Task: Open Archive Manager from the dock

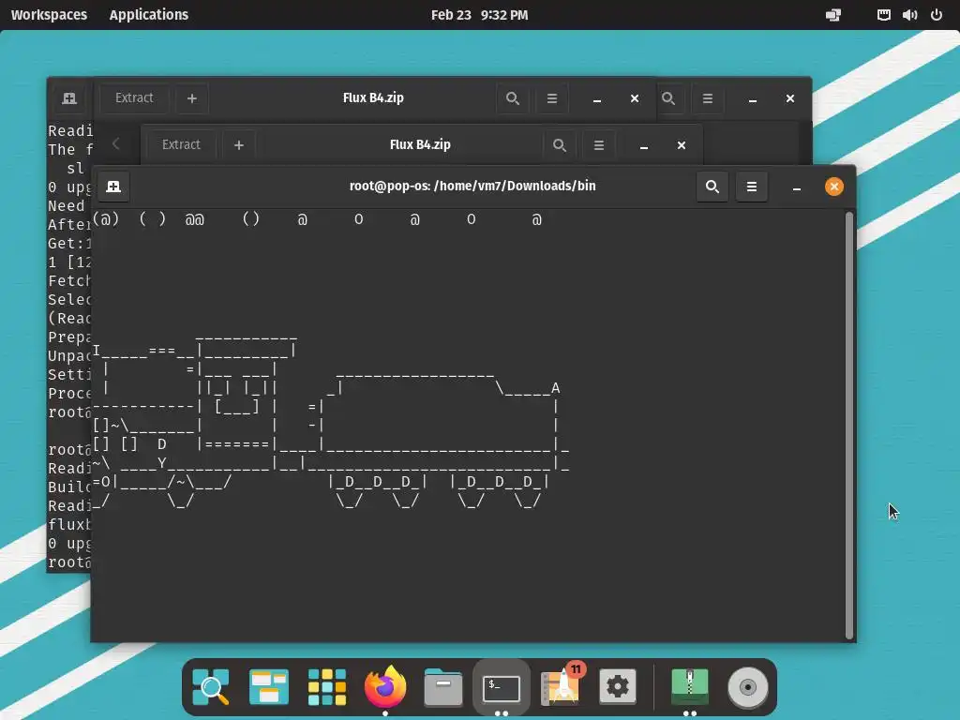Action: point(690,687)
